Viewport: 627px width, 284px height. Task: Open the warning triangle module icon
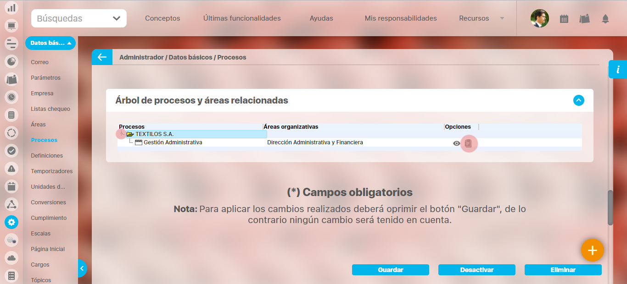click(11, 169)
